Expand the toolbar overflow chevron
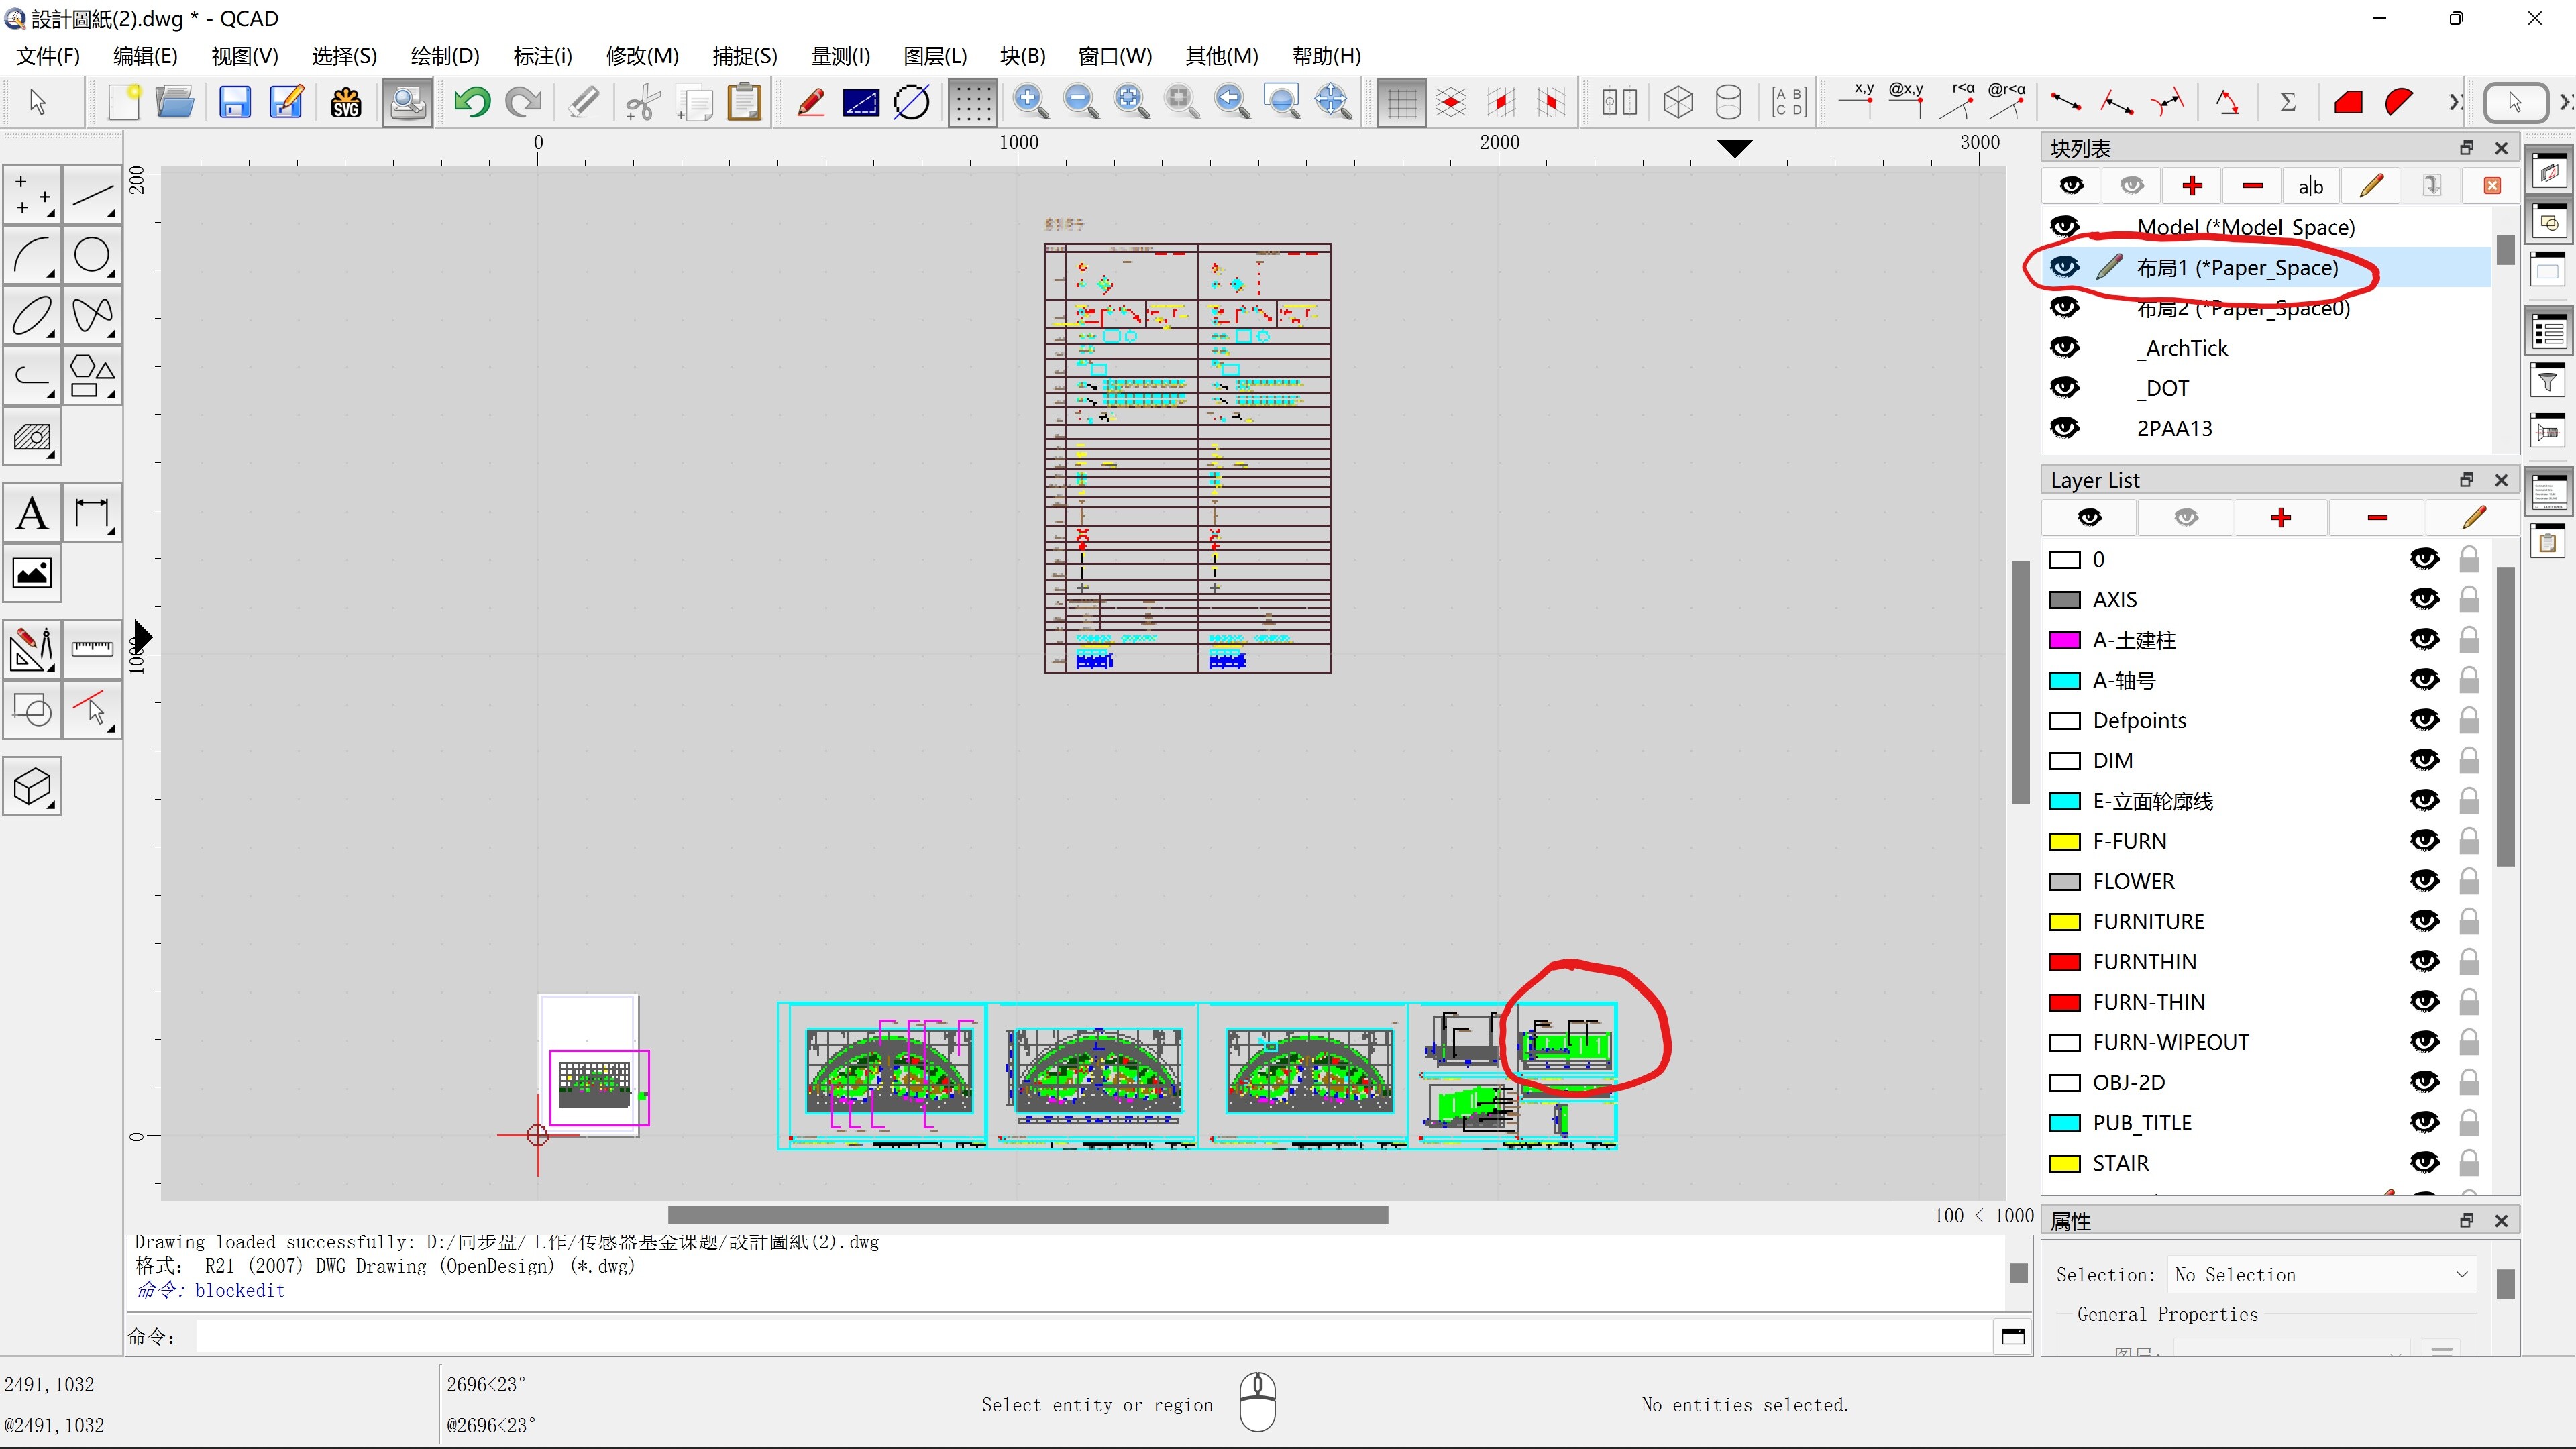 click(x=2454, y=102)
